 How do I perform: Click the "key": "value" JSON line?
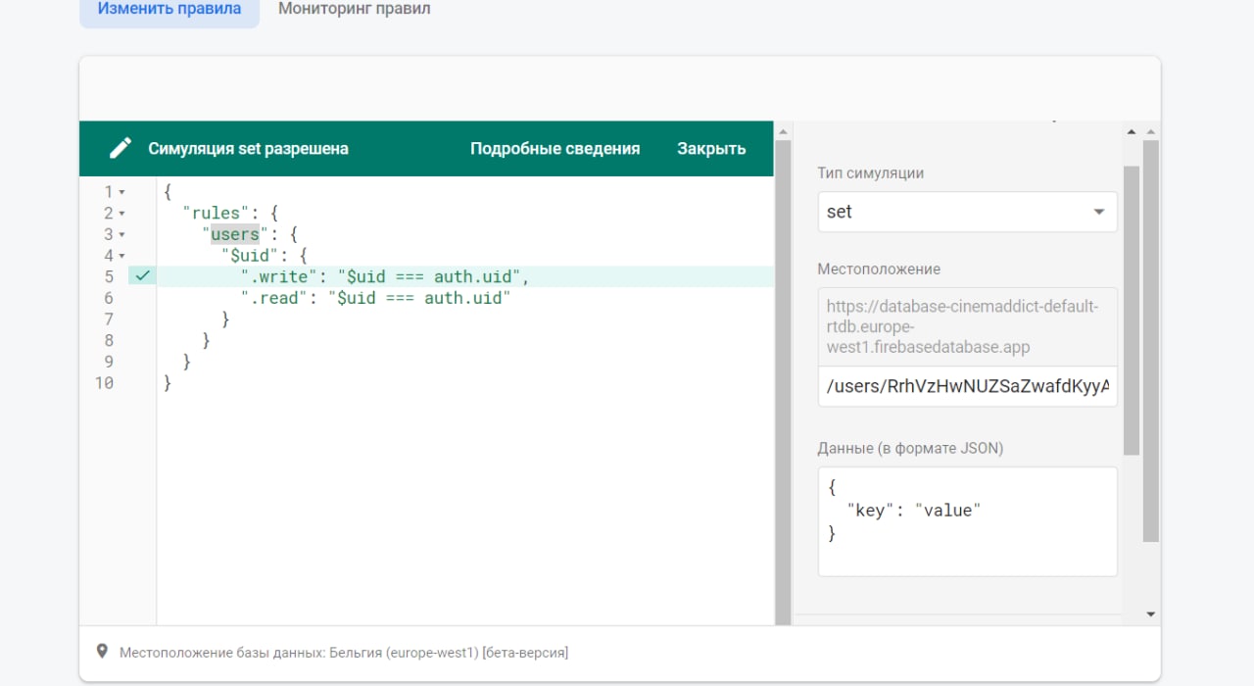coord(914,511)
